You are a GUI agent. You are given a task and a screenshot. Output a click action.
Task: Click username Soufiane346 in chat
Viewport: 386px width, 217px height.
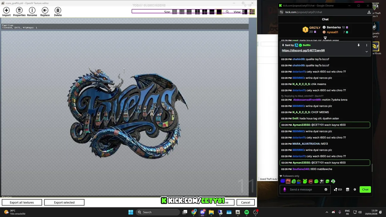tap(301, 169)
